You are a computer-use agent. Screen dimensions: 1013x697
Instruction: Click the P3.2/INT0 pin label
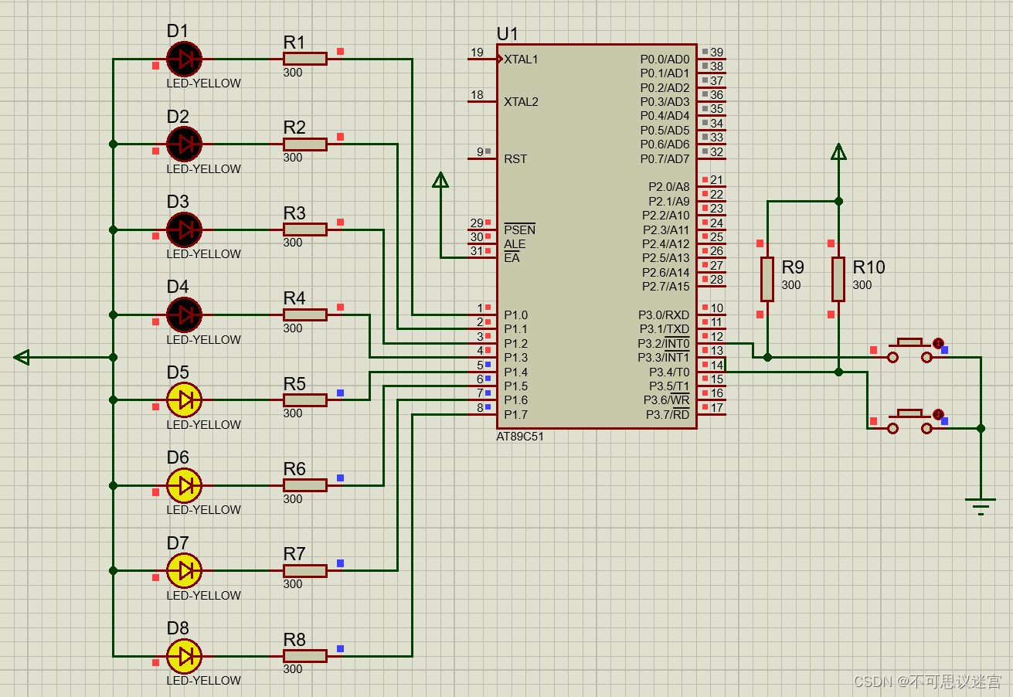click(664, 343)
